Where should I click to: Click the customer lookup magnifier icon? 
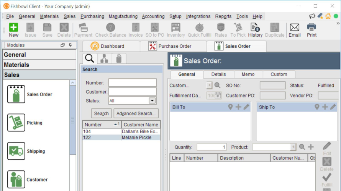[217, 85]
